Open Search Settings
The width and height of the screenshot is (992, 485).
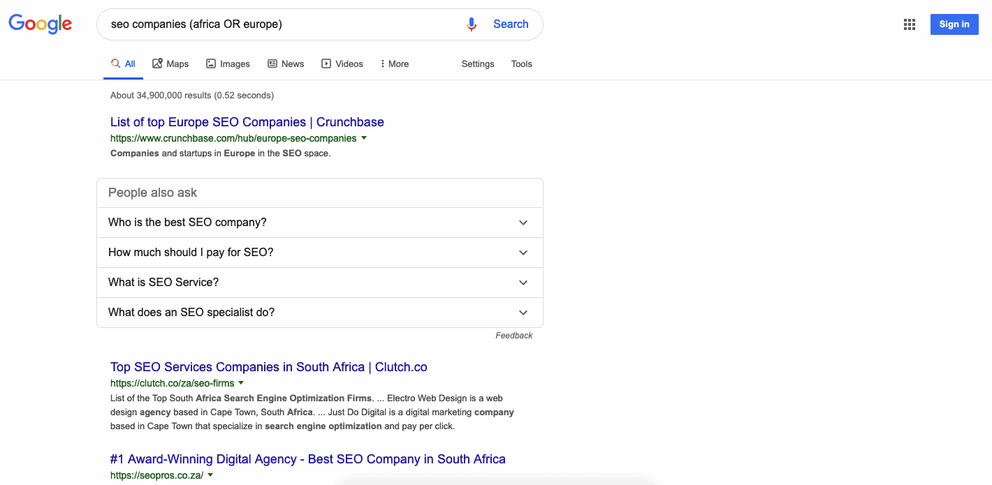477,64
